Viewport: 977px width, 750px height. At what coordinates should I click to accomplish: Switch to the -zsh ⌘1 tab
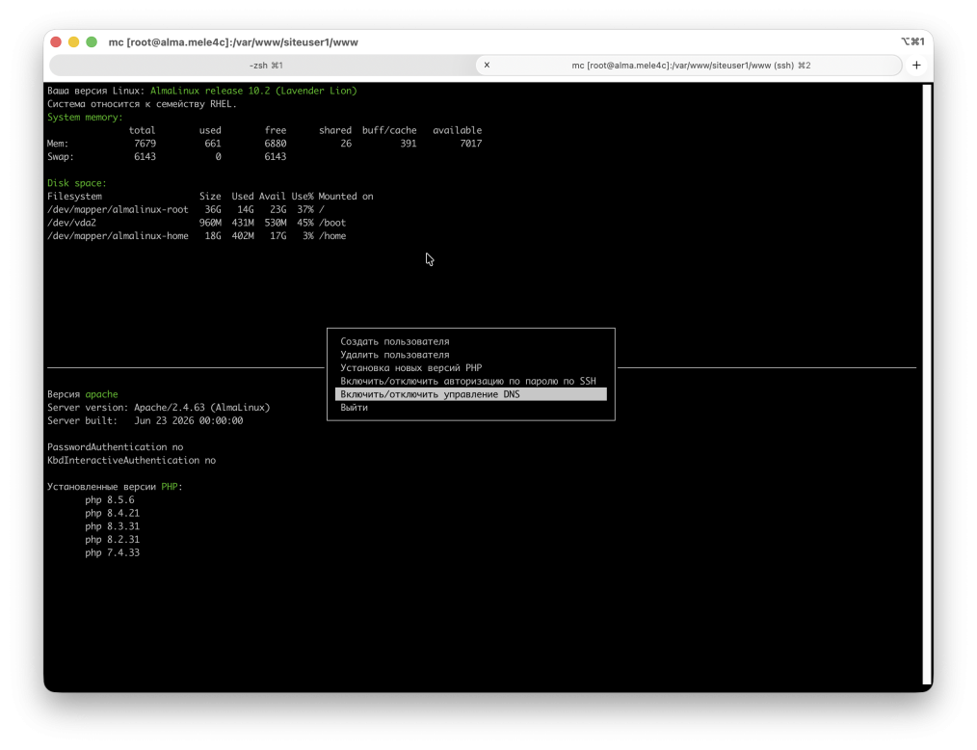pos(265,65)
